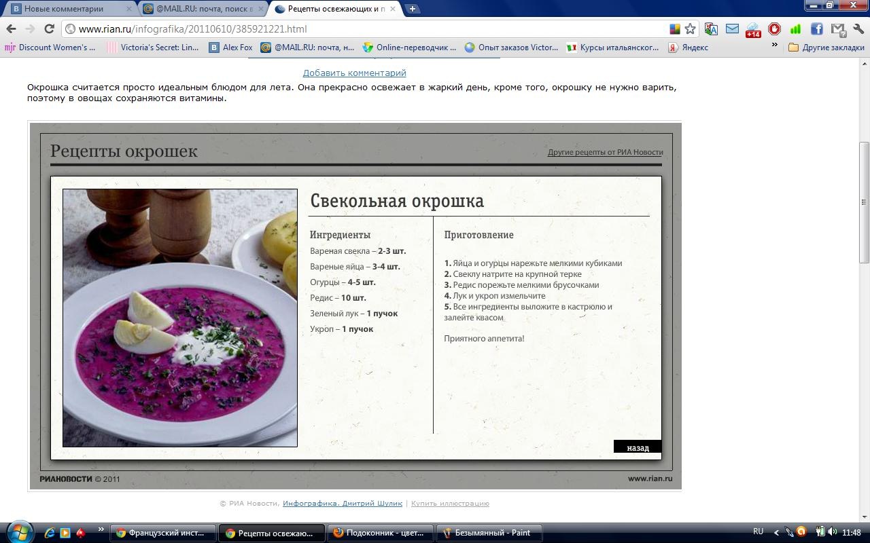Click the Gmail checker extension icon
Screen dimensions: 870x543
tap(837, 29)
